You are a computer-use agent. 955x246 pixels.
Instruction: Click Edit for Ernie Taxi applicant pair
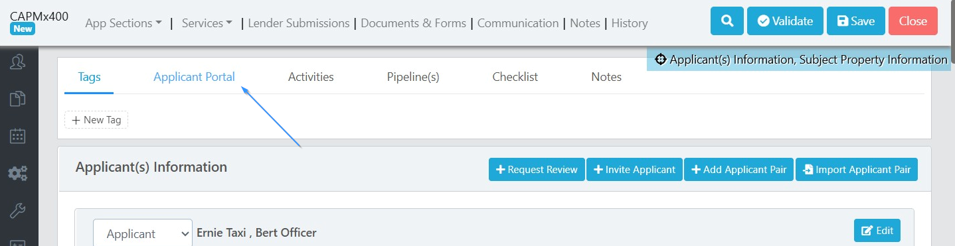click(877, 231)
